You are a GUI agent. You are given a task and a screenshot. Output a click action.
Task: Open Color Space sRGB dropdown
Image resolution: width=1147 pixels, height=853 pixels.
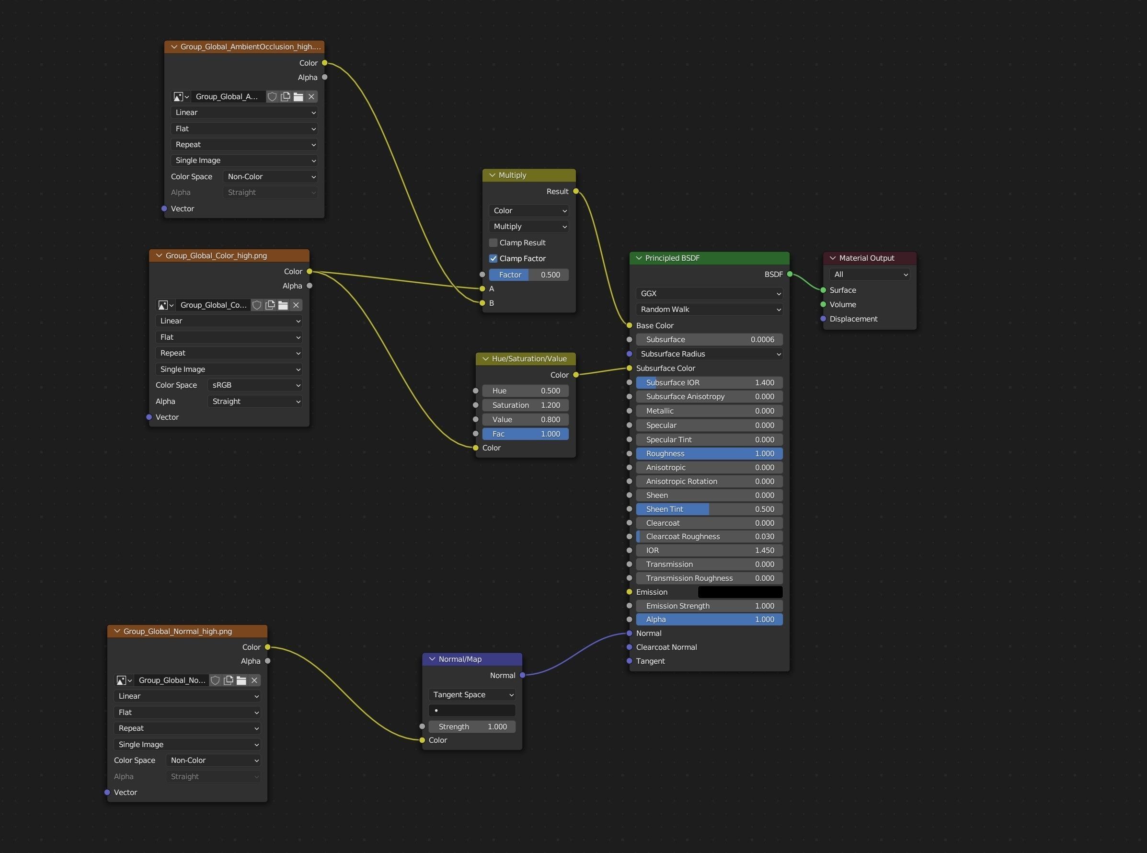(x=255, y=385)
